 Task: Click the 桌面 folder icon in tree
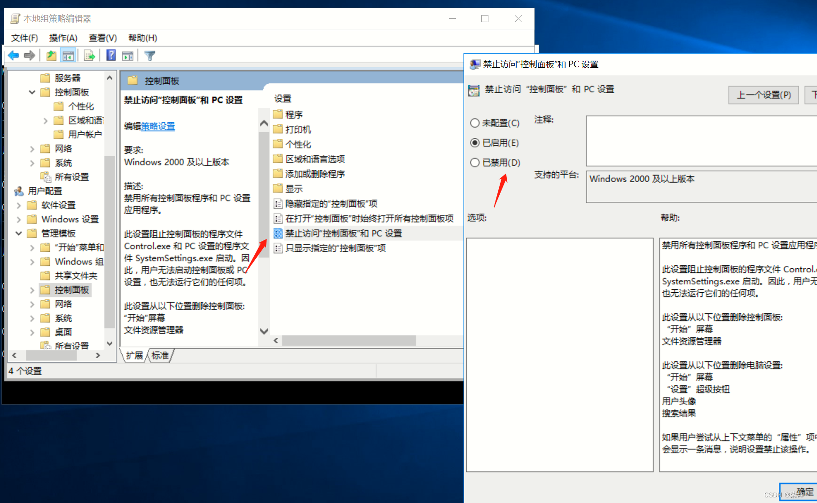coord(45,332)
